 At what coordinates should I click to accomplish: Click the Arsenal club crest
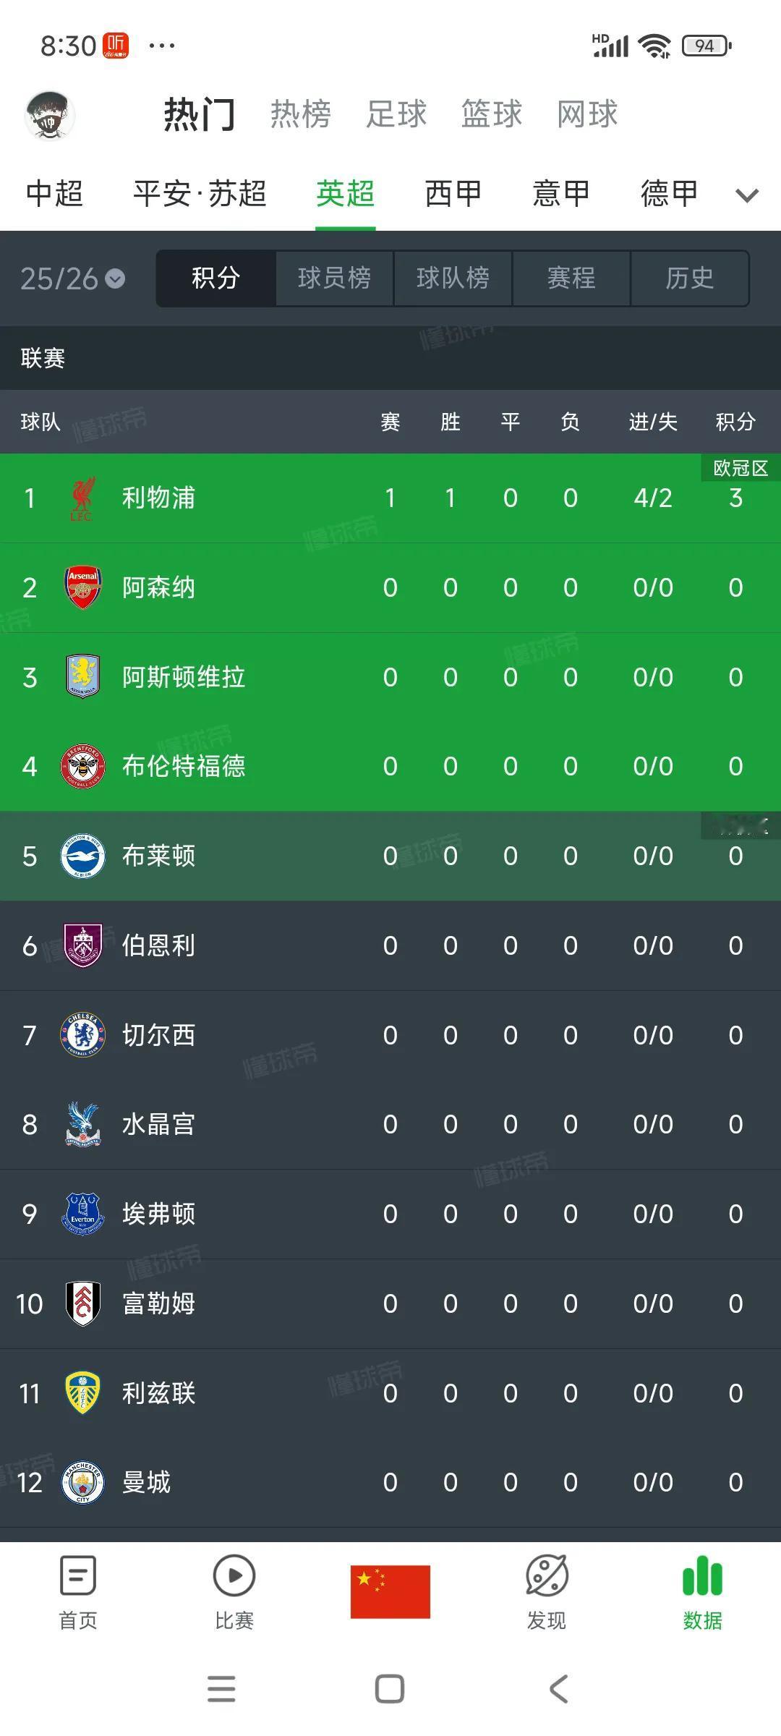[82, 587]
